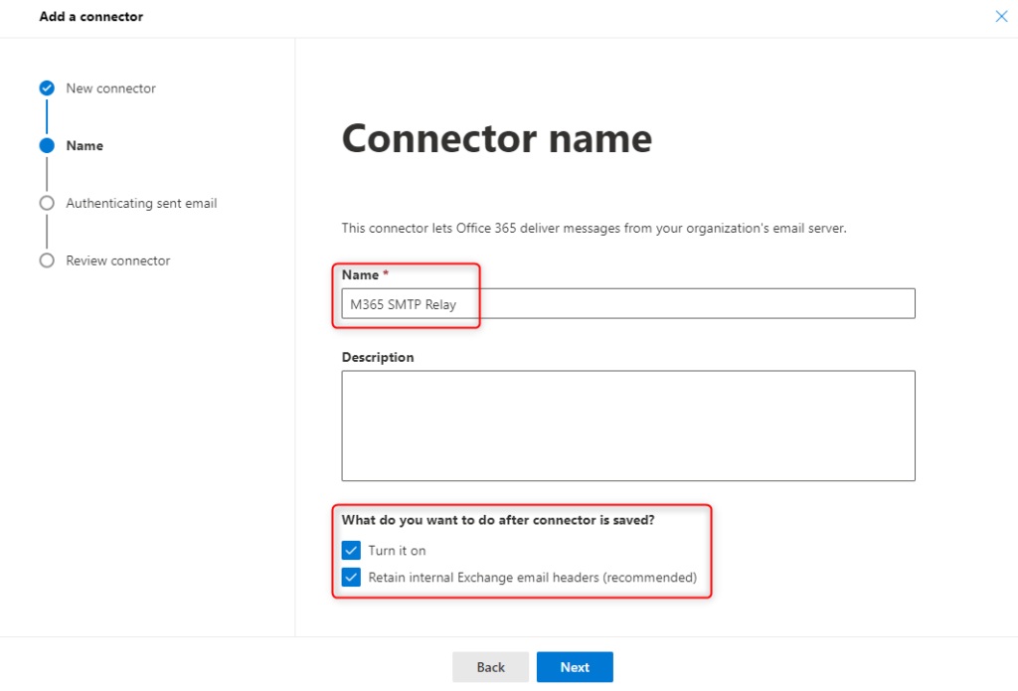Click the Next button
The width and height of the screenshot is (1018, 691).
[575, 667]
